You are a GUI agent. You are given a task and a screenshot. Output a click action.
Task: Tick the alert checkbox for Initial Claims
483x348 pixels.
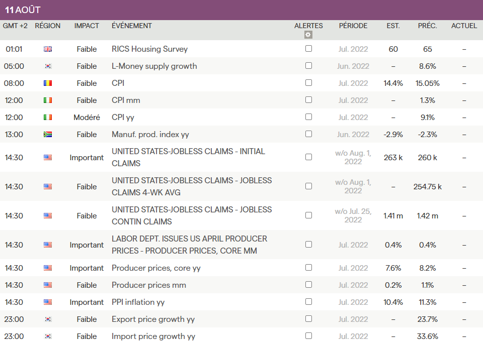(308, 157)
